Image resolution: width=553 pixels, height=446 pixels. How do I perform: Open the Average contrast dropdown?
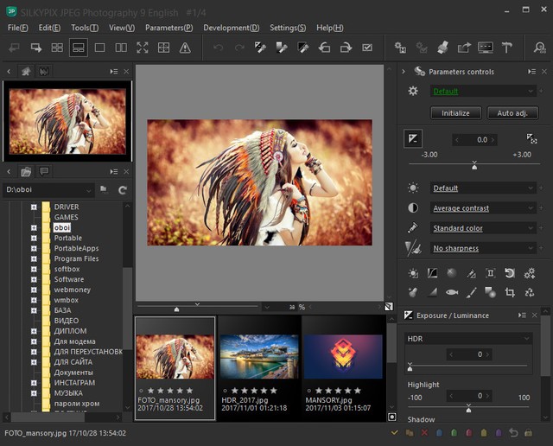[482, 208]
